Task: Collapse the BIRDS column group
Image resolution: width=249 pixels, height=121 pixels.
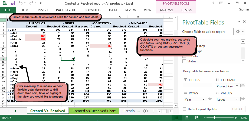Action: [64, 23]
